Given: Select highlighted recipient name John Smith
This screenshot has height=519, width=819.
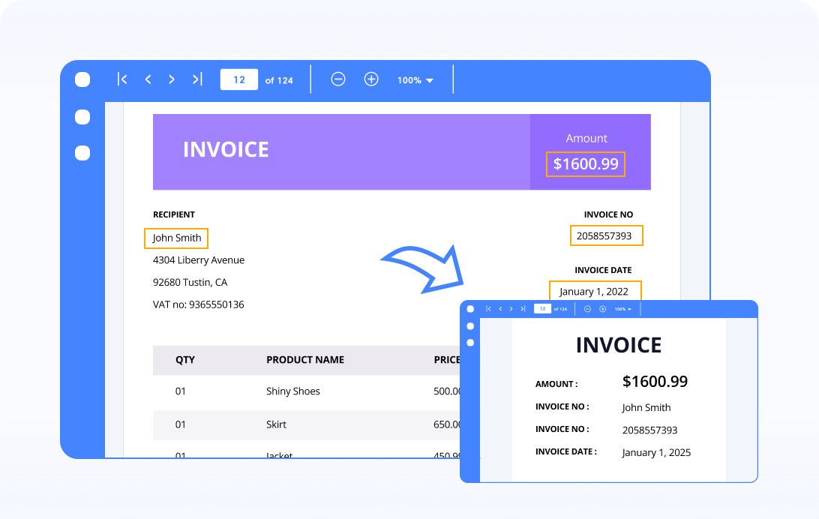Looking at the screenshot, I should tap(176, 238).
